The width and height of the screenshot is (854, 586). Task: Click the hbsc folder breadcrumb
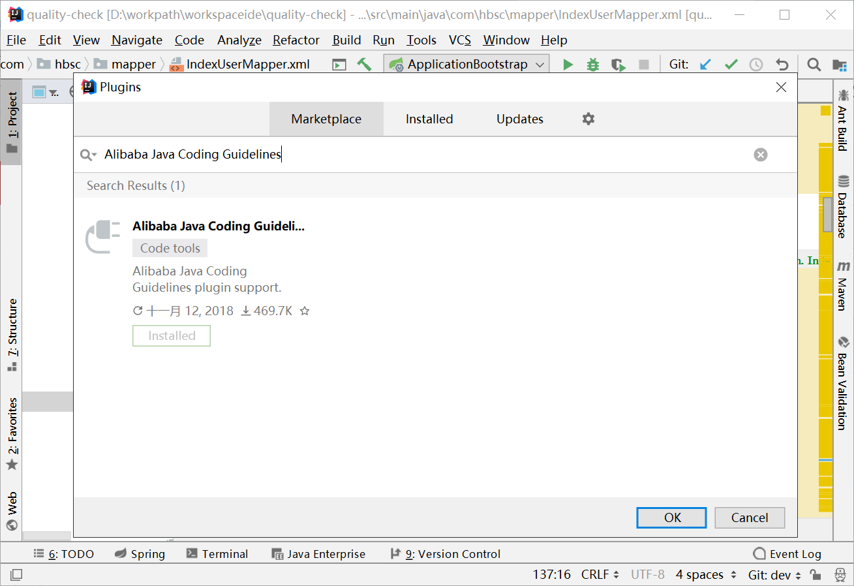point(59,65)
